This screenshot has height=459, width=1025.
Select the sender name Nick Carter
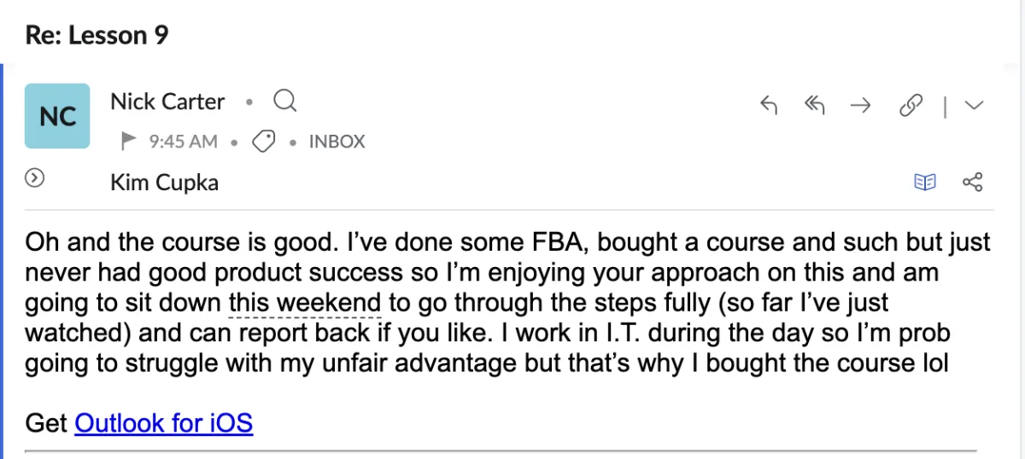[167, 102]
